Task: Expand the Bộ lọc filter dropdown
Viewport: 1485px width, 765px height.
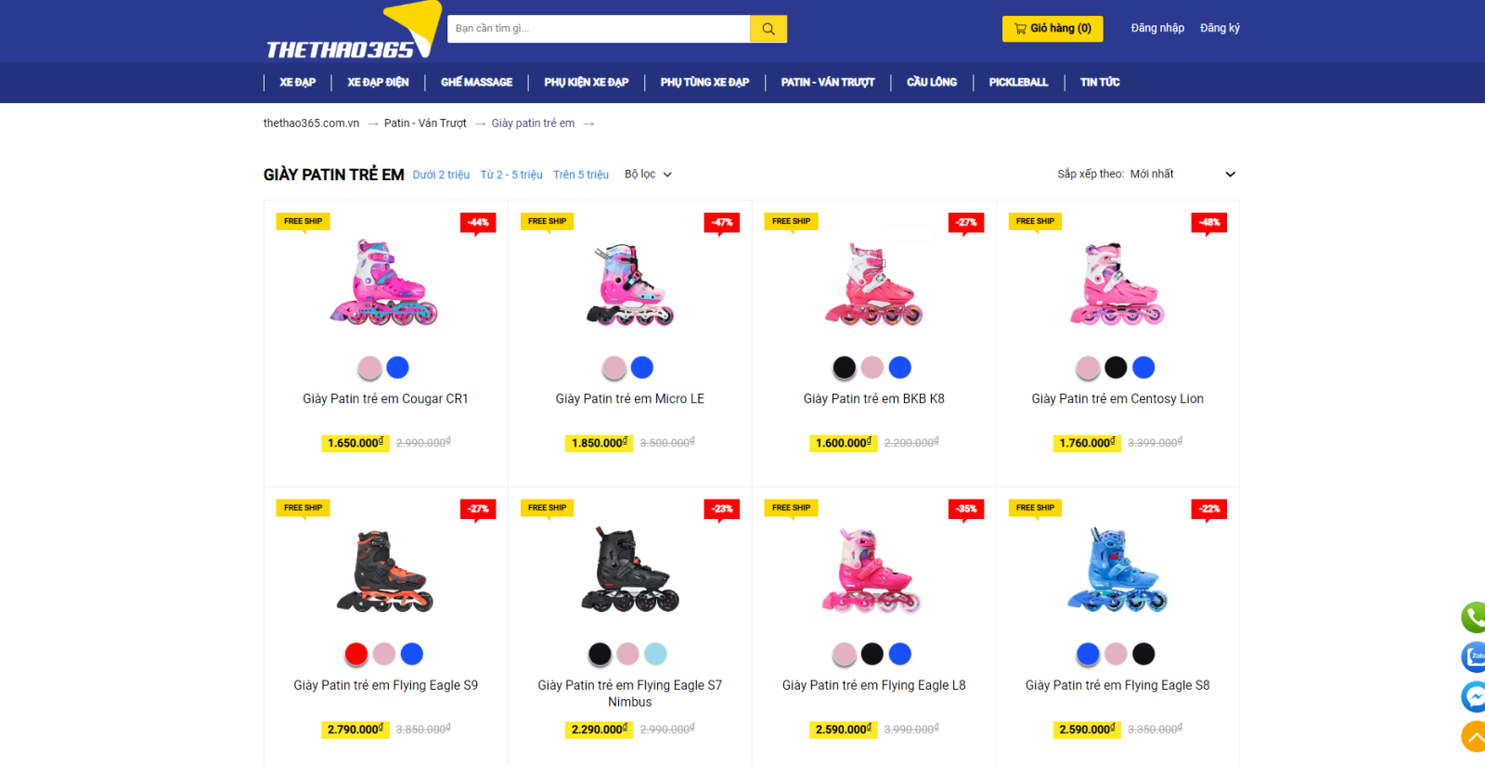Action: (648, 175)
